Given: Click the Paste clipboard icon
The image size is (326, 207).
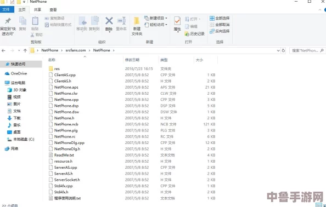Looking at the screenshot, I should (35, 21).
